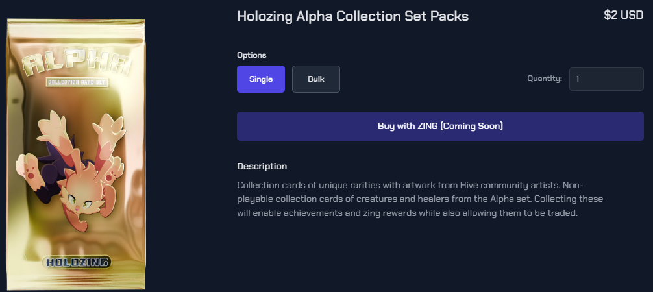This screenshot has width=653, height=292.
Task: Click the description line about Alpha set creatures
Action: click(420, 199)
